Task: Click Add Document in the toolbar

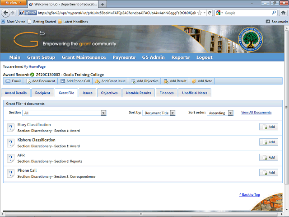Action: click(x=41, y=81)
